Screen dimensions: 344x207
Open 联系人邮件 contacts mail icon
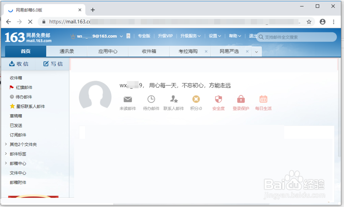tap(174, 100)
